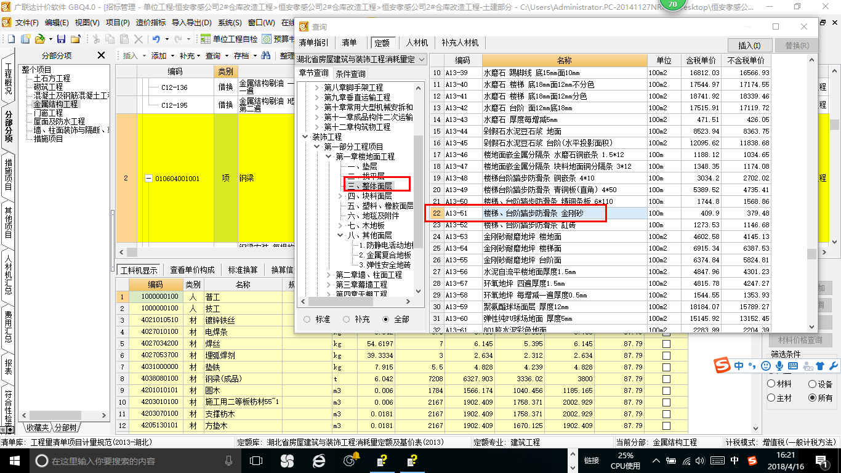This screenshot has width=841, height=473.
Task: Click the Windows search box
Action: point(134,461)
